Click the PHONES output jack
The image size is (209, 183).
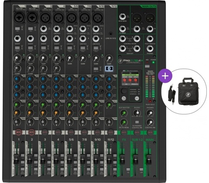150,49
